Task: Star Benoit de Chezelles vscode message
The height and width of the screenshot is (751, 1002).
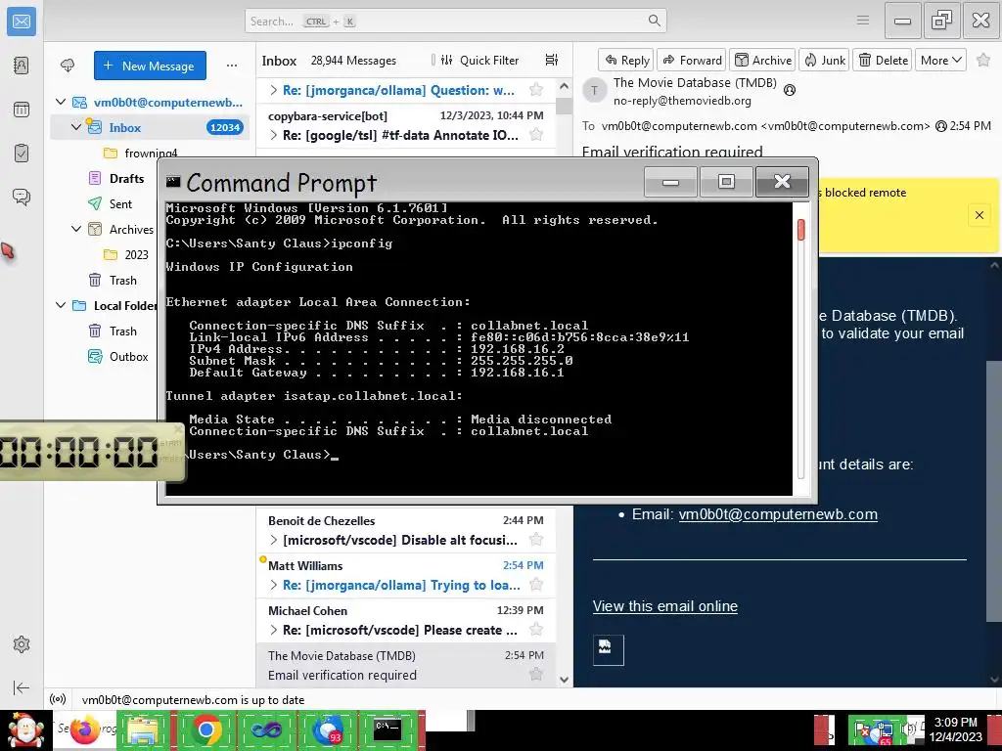Action: coord(536,540)
